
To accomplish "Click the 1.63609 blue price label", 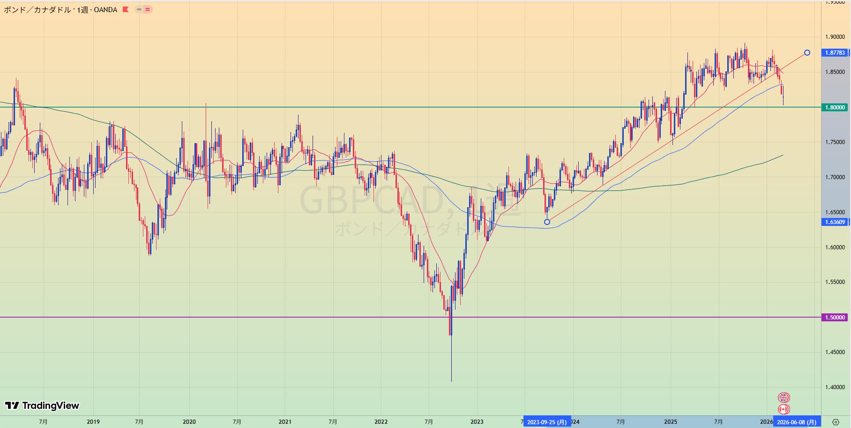I will pyautogui.click(x=835, y=222).
